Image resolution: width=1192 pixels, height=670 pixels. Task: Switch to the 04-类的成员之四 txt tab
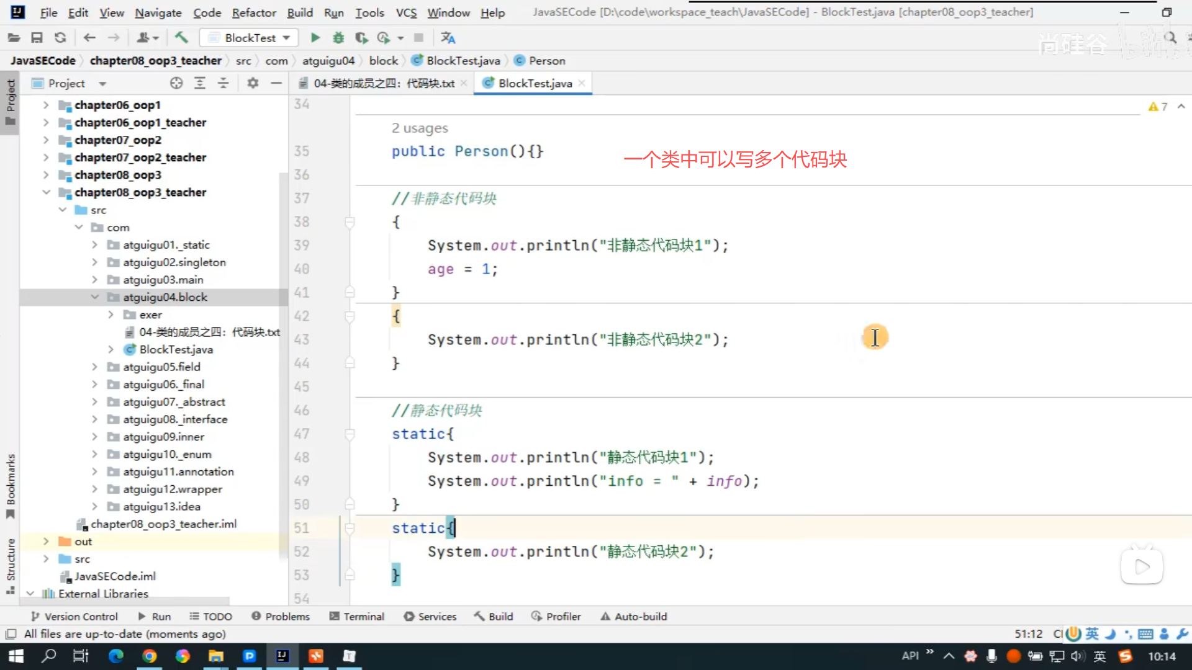pyautogui.click(x=383, y=83)
